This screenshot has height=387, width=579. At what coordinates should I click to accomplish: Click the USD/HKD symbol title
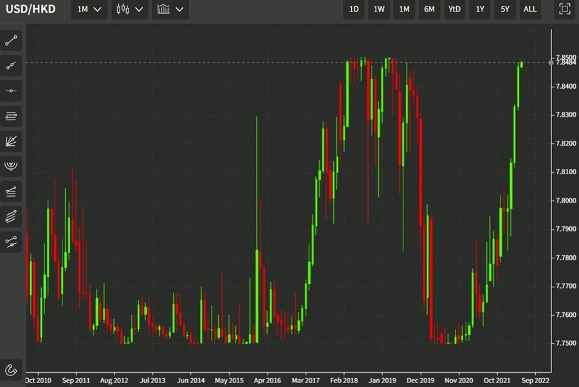[31, 9]
